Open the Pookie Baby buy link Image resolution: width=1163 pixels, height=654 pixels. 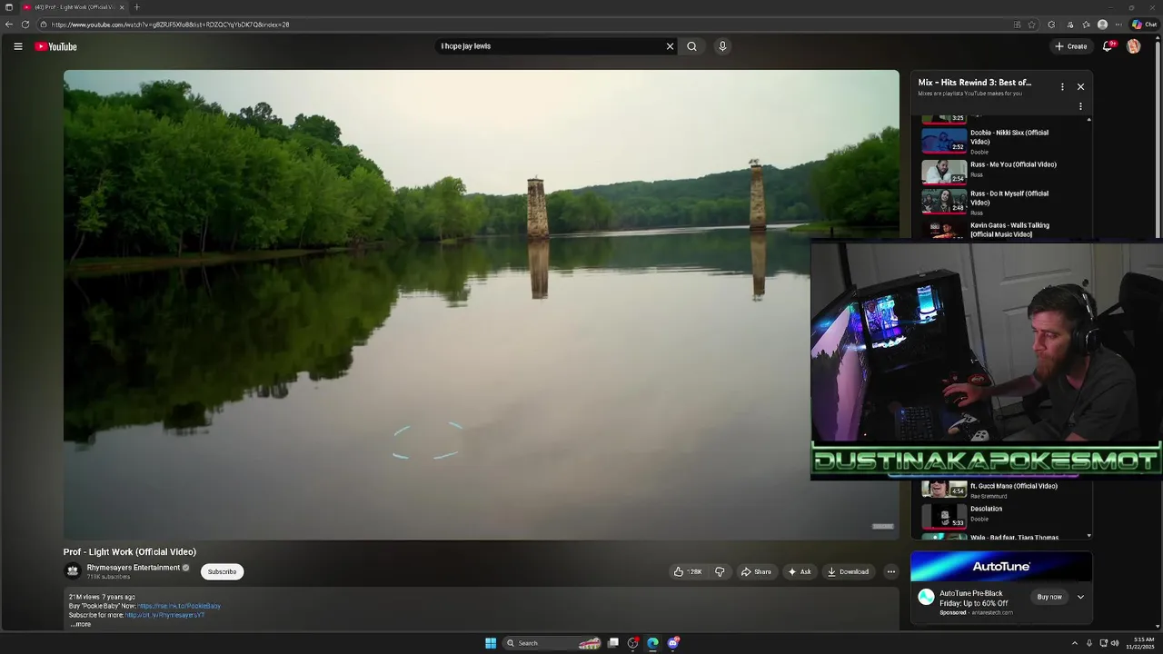pyautogui.click(x=179, y=606)
